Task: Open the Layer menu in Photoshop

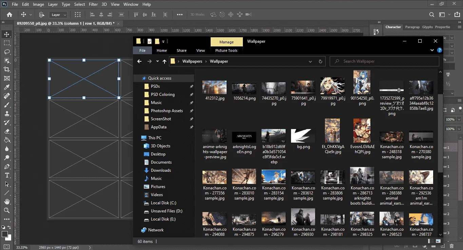Action: coord(53,4)
